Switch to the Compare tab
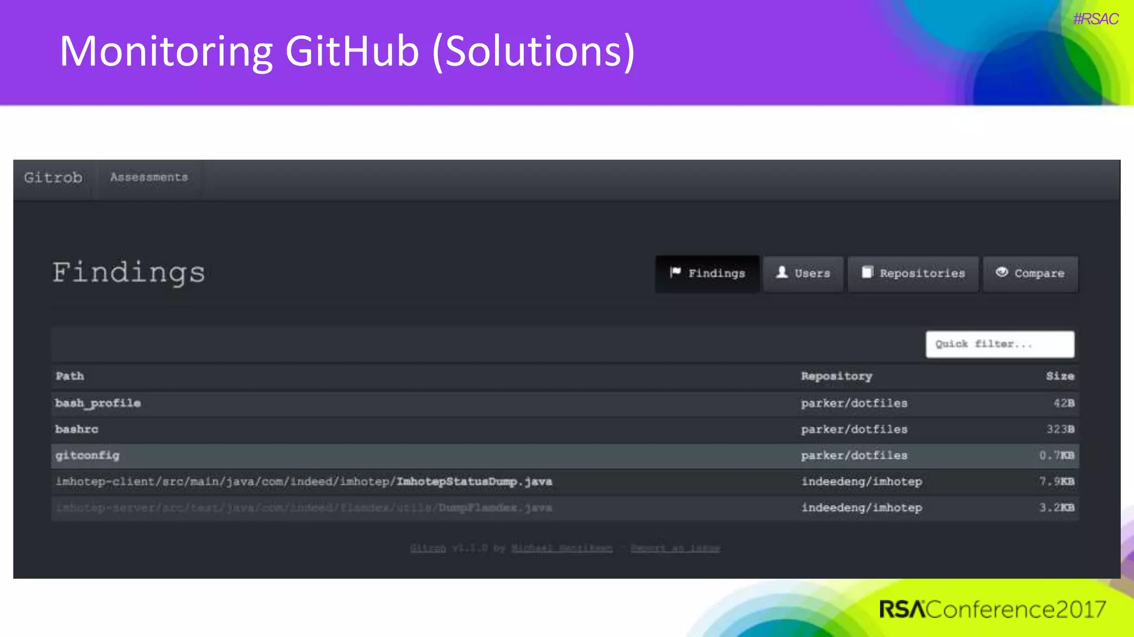The height and width of the screenshot is (637, 1134). click(x=1030, y=274)
